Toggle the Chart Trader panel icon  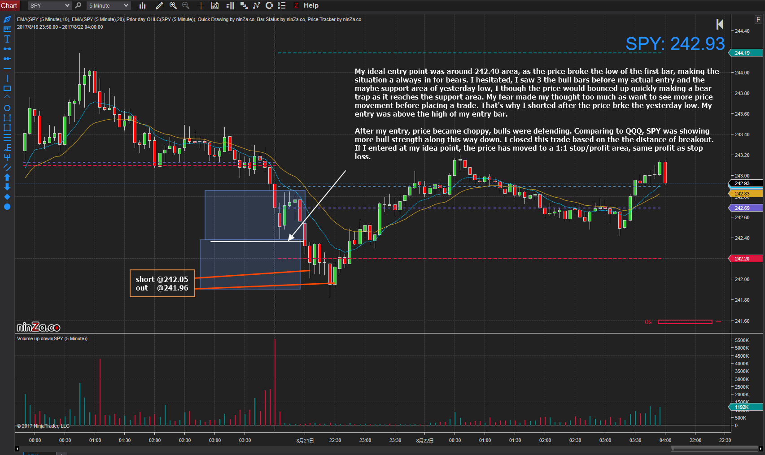[x=230, y=5]
